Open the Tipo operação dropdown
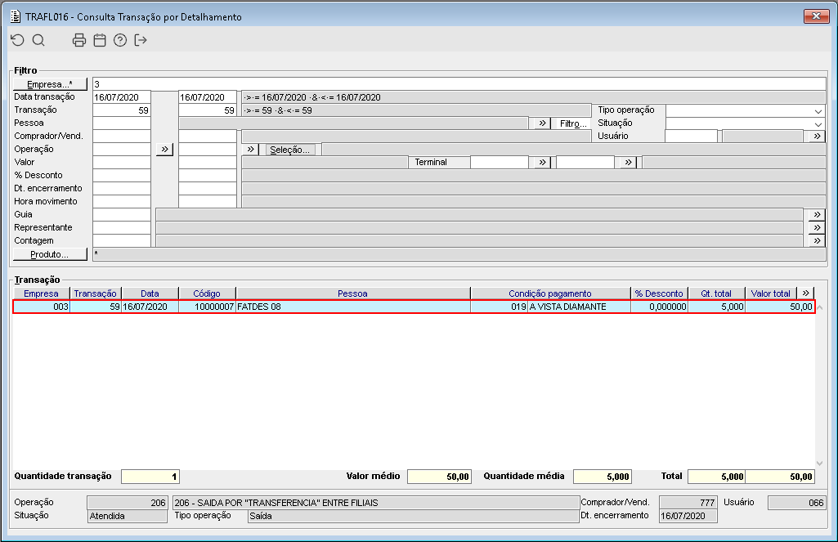The width and height of the screenshot is (838, 542). point(818,110)
